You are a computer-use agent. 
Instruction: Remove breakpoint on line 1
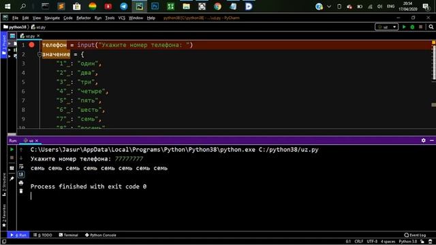[32, 45]
